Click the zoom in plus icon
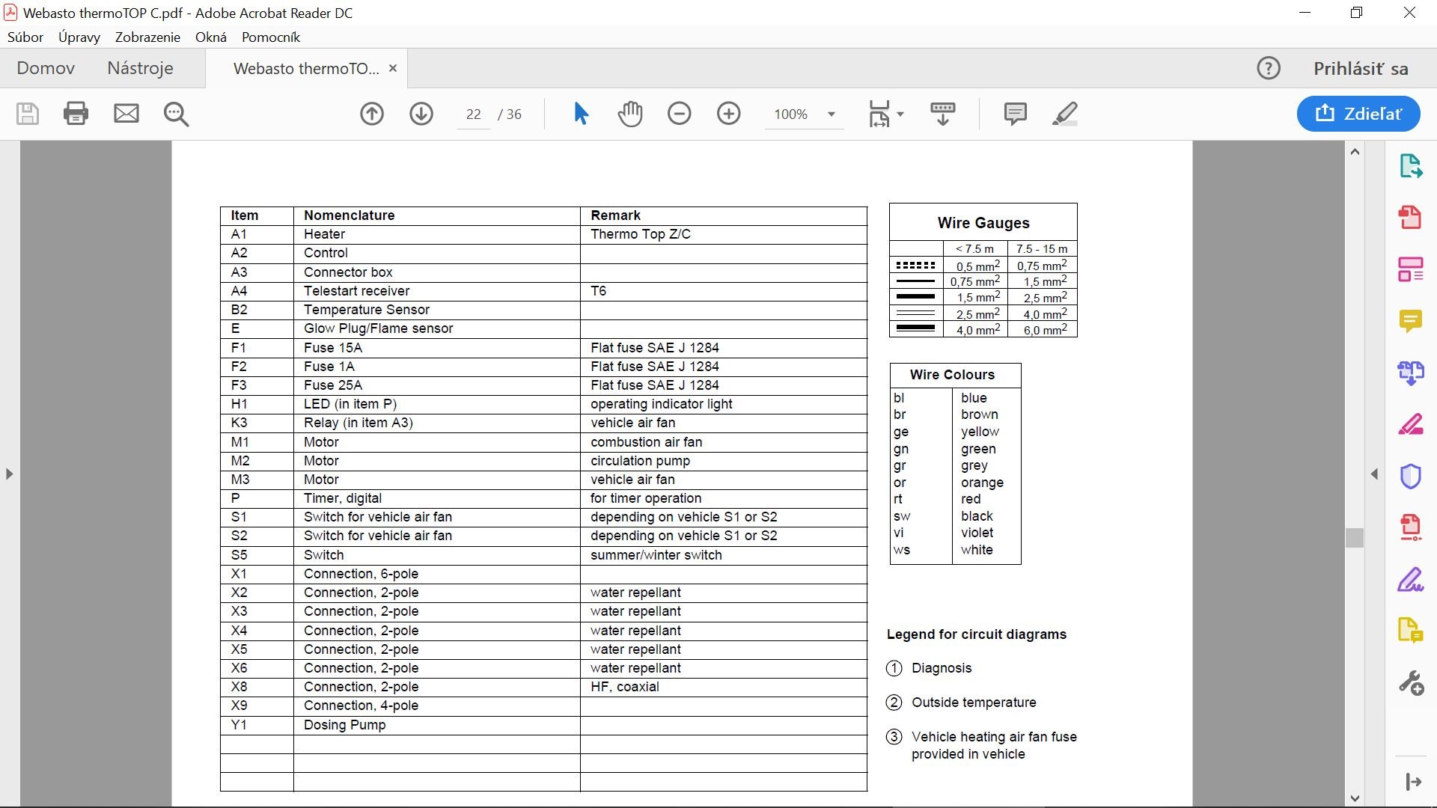1437x808 pixels. click(728, 114)
